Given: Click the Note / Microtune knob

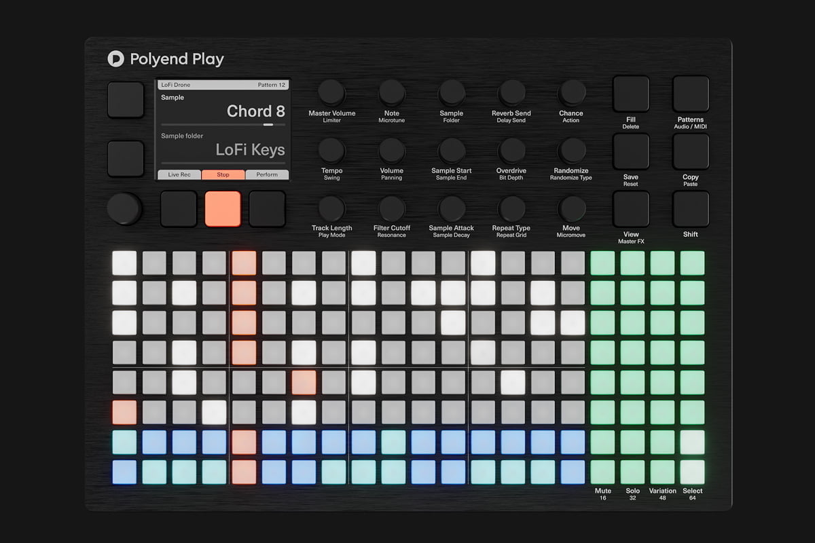Looking at the screenshot, I should tap(392, 92).
